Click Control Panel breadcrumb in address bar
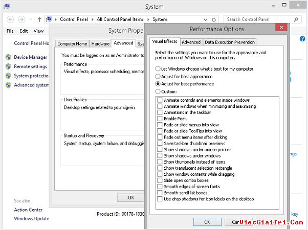 click(x=74, y=19)
